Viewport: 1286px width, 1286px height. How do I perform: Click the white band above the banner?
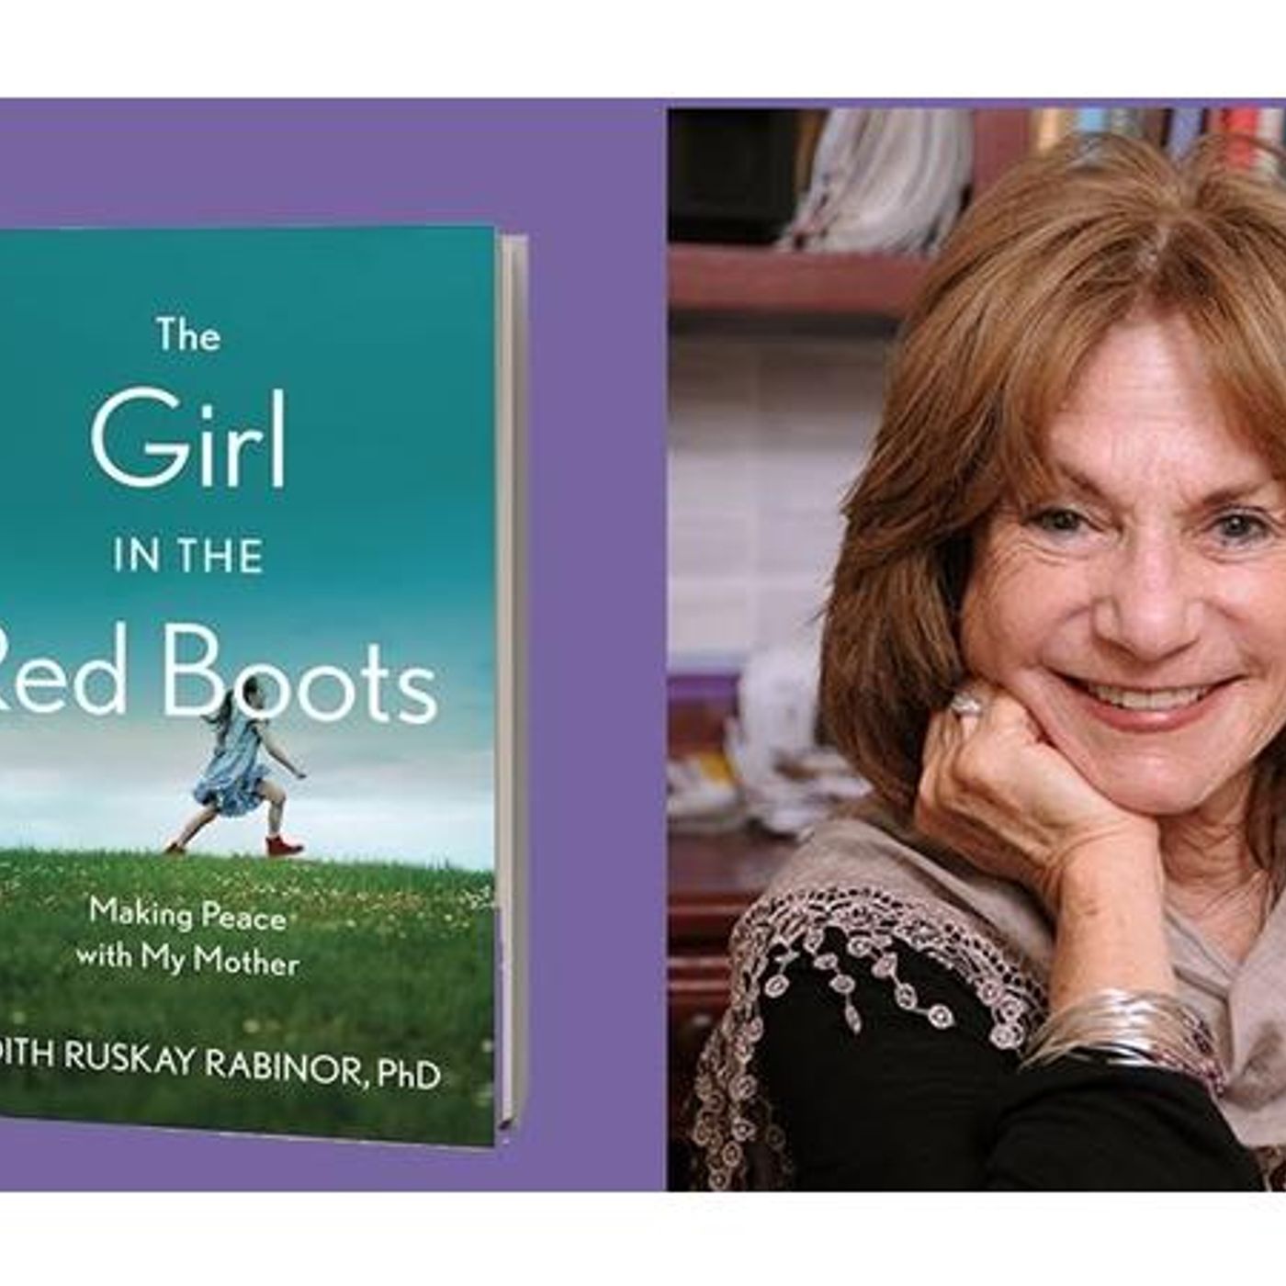pos(643,49)
